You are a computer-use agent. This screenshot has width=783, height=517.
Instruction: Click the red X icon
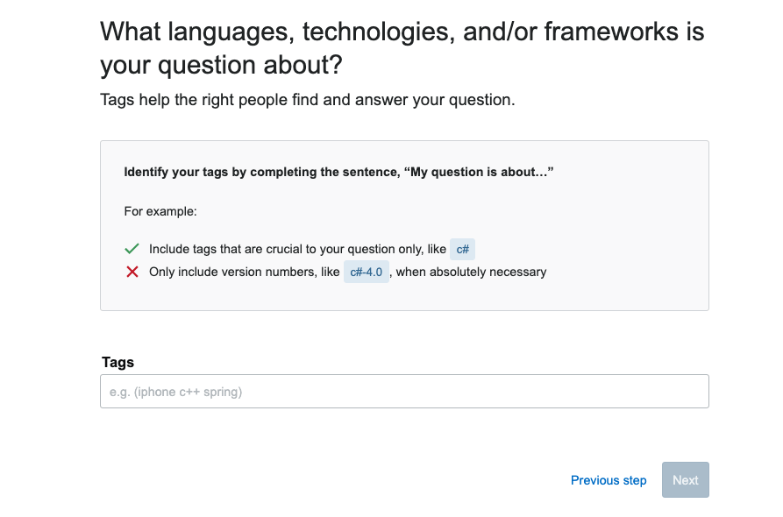(132, 272)
